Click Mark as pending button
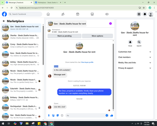This screenshot has width=157, height=126. click(64, 36)
